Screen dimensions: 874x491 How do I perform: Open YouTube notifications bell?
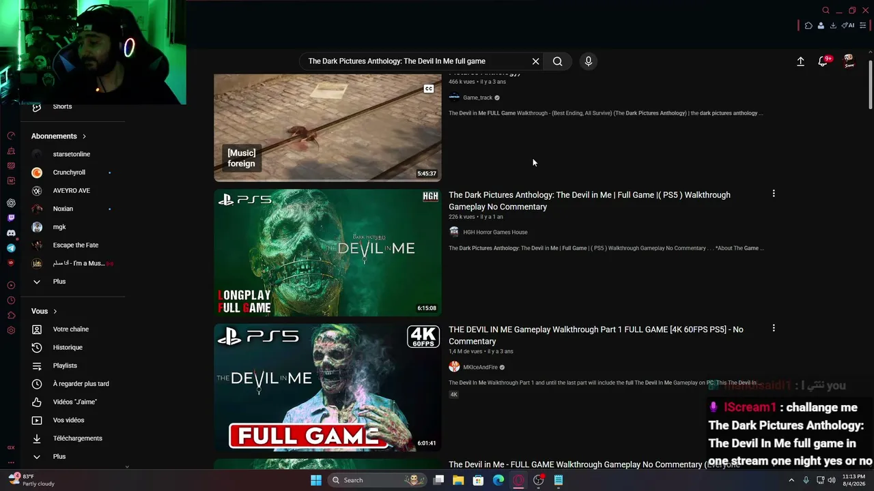(823, 61)
